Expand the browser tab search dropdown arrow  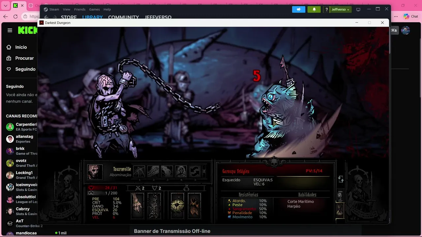tap(6, 6)
